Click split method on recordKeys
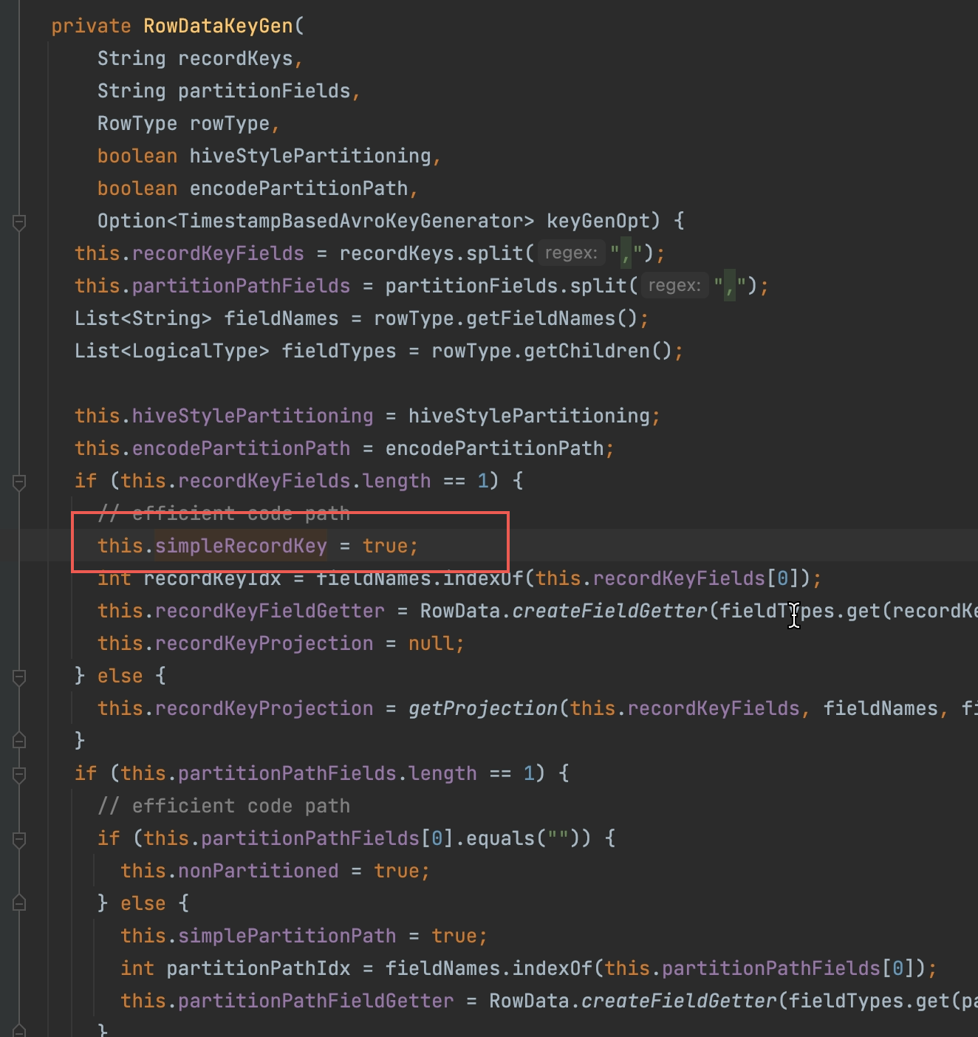The width and height of the screenshot is (978, 1037). tap(494, 253)
